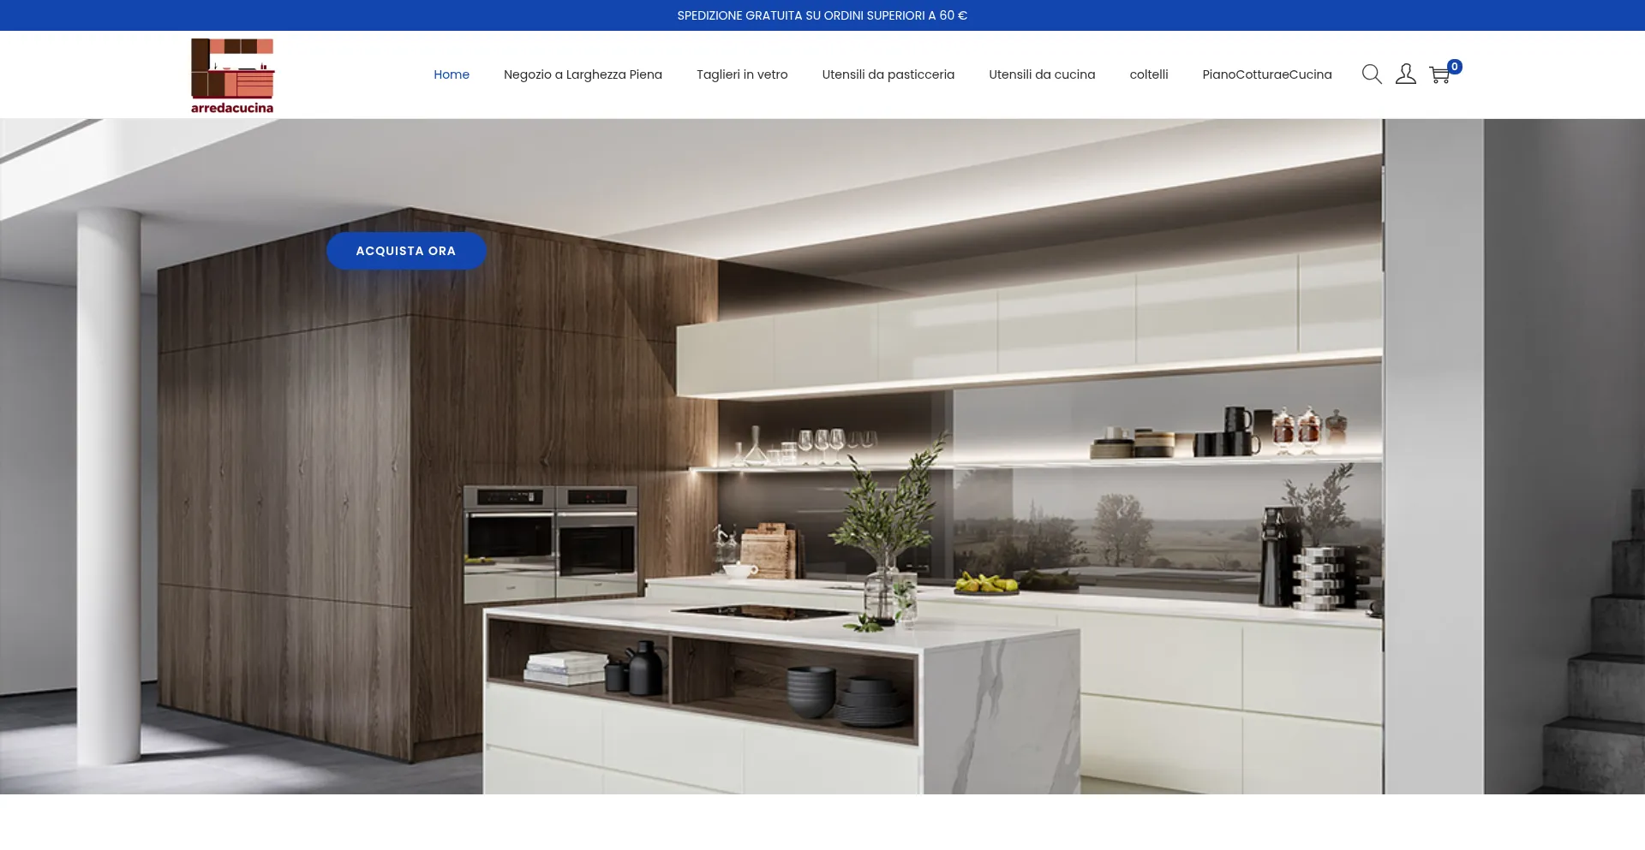
Task: Open Utensili da pasticceria category
Action: pos(888,74)
